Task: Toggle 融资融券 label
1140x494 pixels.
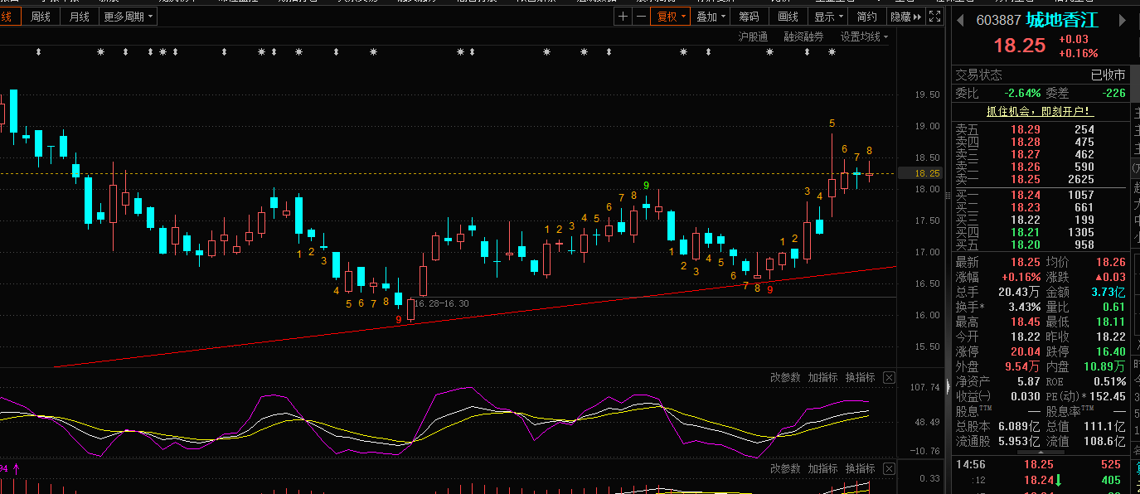Action: click(x=803, y=36)
